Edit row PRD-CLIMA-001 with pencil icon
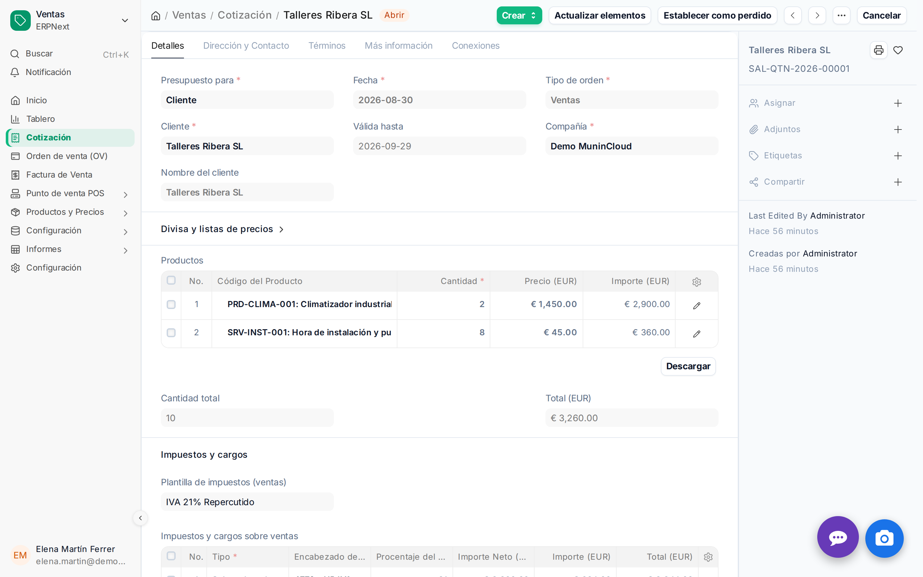The image size is (923, 577). click(696, 305)
